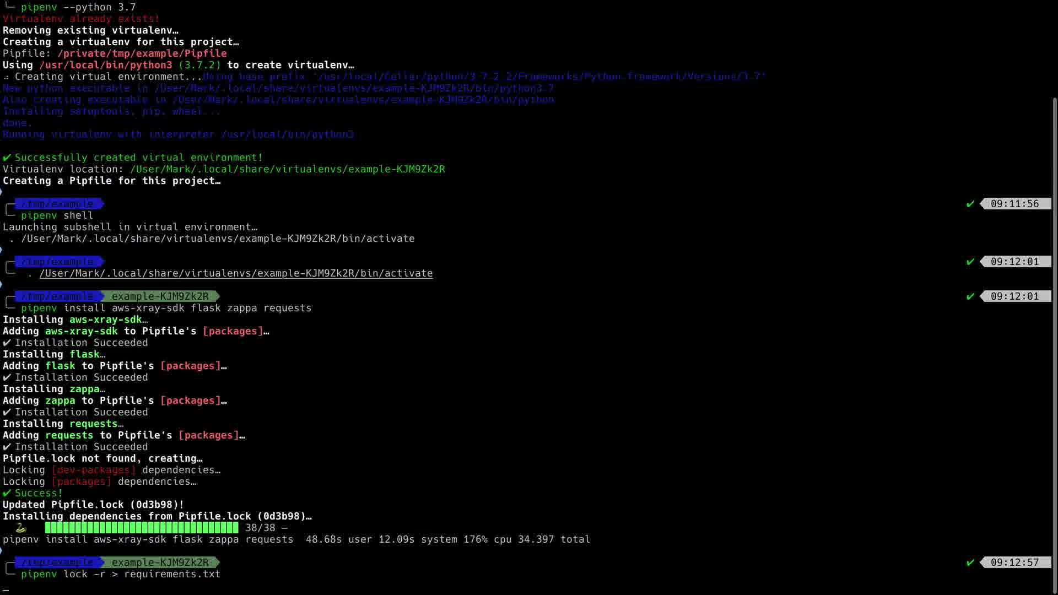Click checkmark under 'Adding flask to Pipfile's' line
1058x595 pixels.
coord(7,377)
